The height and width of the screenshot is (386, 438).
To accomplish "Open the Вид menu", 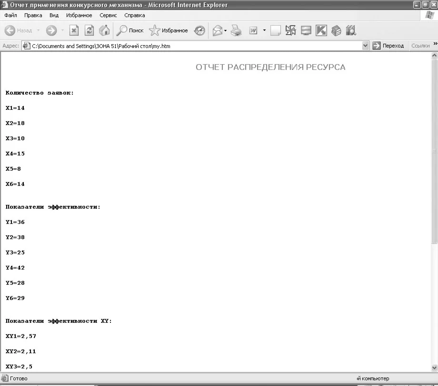I will pos(54,15).
